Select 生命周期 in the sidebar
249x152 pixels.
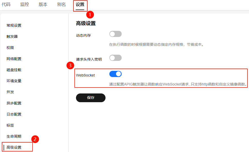[x=14, y=136]
